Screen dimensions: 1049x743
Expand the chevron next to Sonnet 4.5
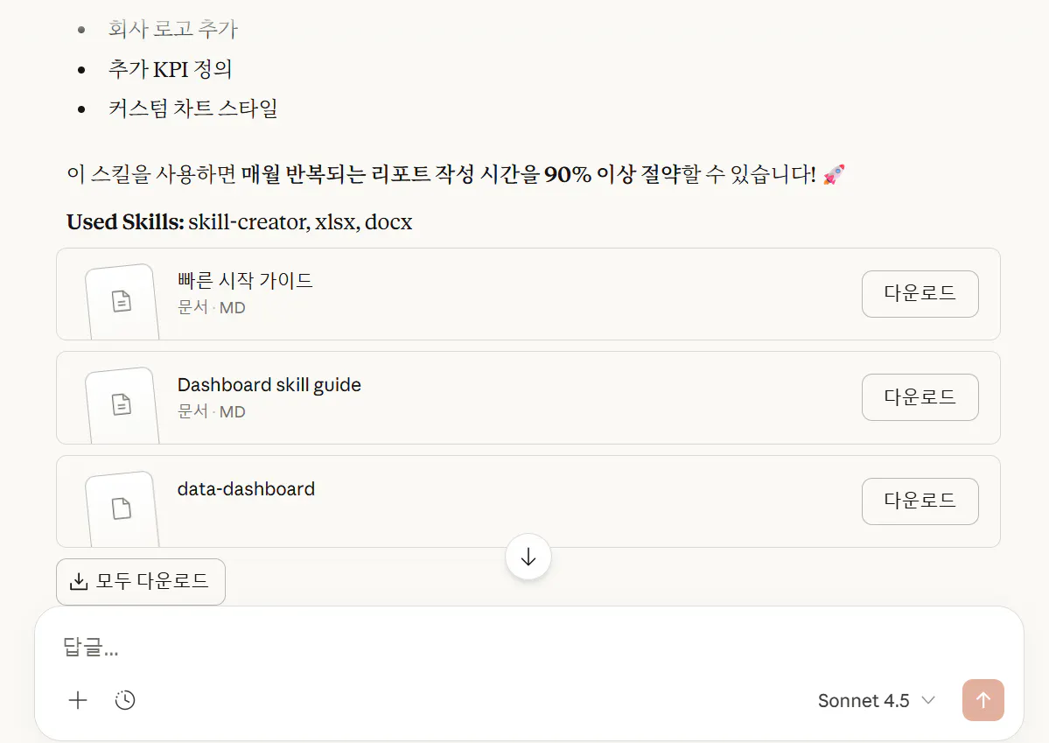[x=929, y=701]
